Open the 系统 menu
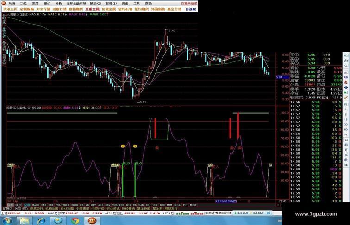 pos(12,3)
